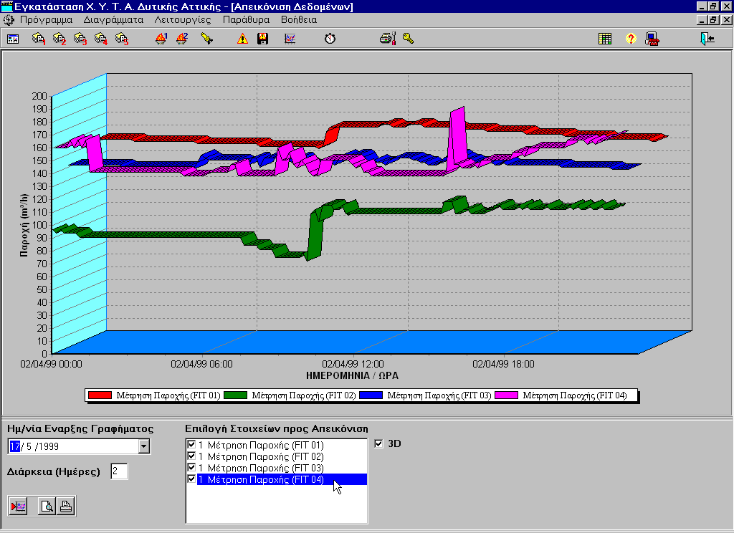
Task: Open the Διαγράμματα menu
Action: point(113,20)
